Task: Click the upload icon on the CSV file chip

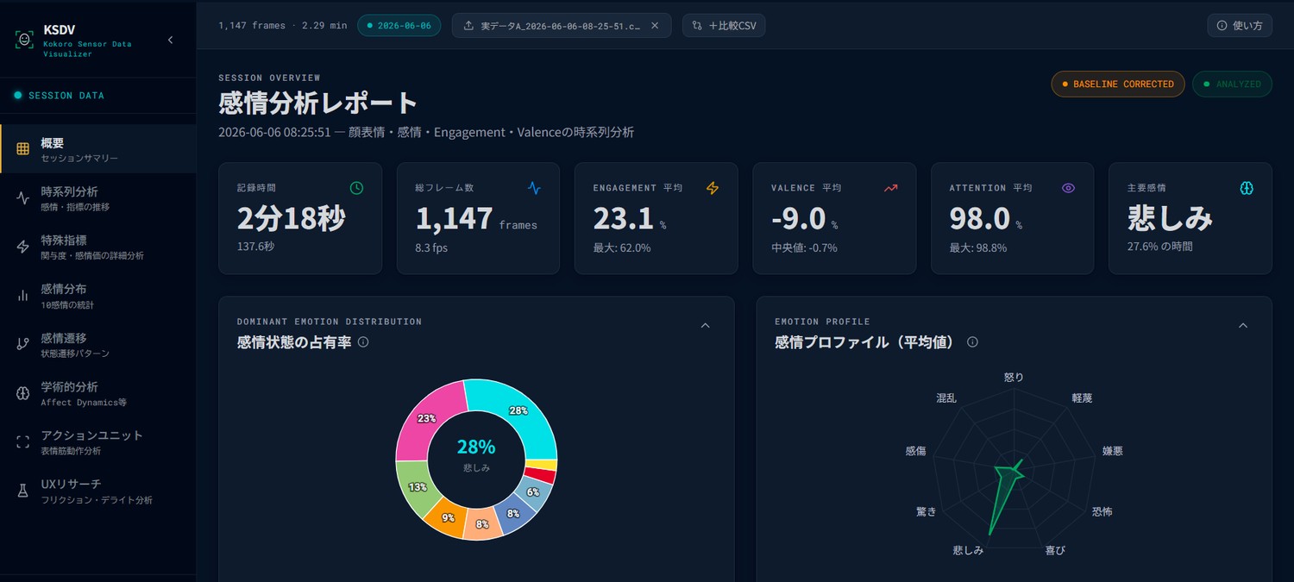Action: [468, 25]
